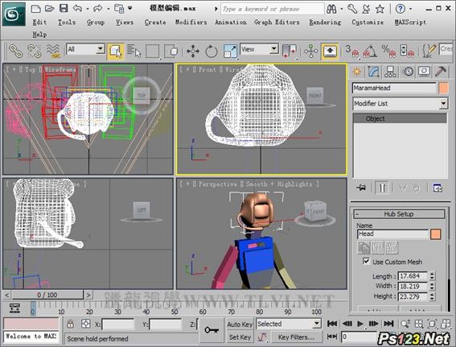Screen dimensions: 456x347
Task: Open the Motion command panel tab
Action: tap(408, 72)
